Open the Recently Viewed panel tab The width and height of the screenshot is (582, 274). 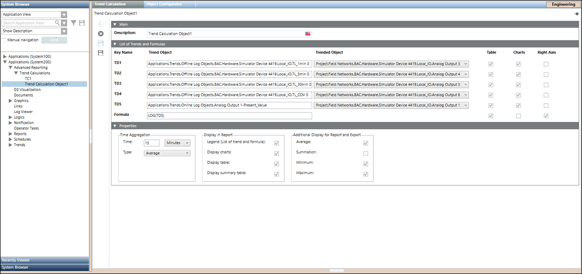pyautogui.click(x=44, y=260)
